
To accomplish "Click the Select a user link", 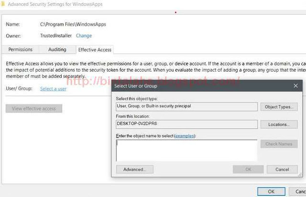I will tap(53, 89).
